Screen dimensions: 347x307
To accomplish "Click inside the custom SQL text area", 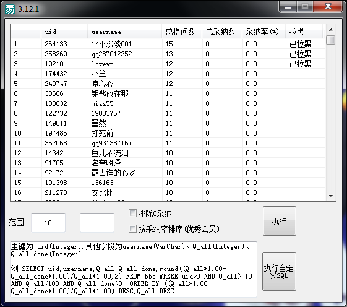I will pos(134,269).
